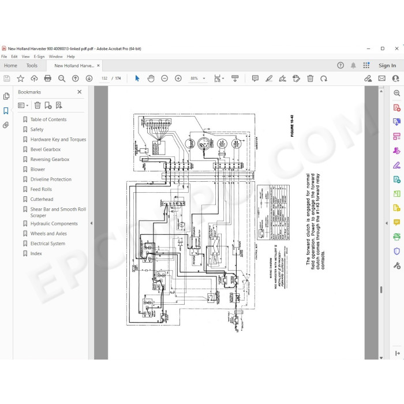Click the scrolling mode icon

pyautogui.click(x=235, y=78)
